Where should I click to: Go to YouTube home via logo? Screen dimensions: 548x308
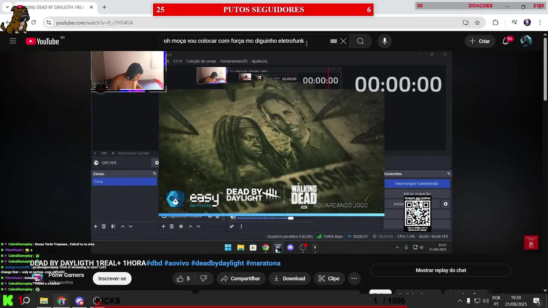[42, 41]
